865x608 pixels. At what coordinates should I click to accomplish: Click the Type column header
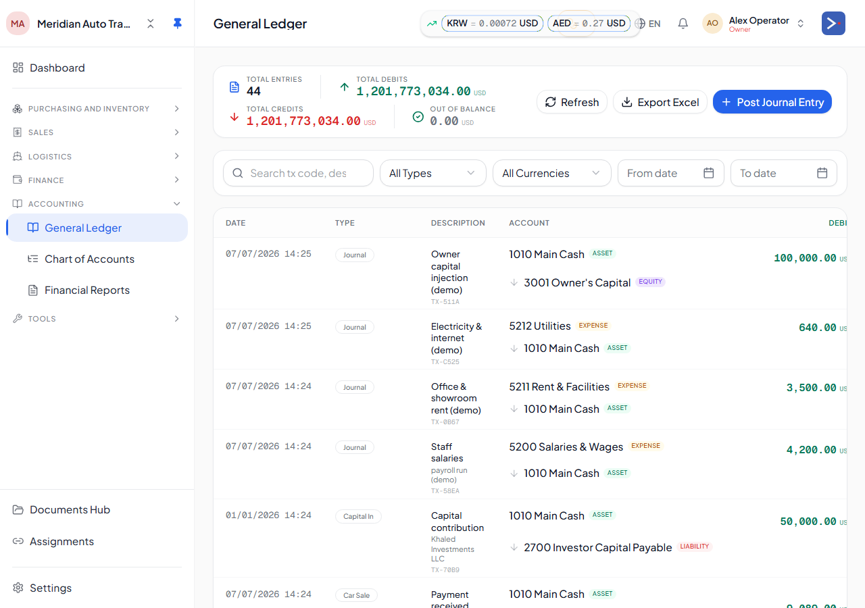[x=345, y=223]
